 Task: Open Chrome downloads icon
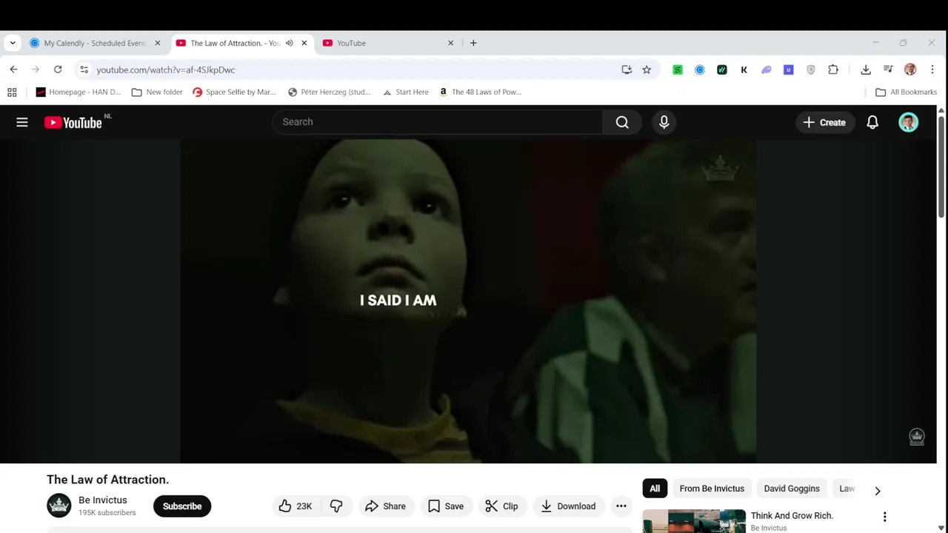tap(865, 70)
